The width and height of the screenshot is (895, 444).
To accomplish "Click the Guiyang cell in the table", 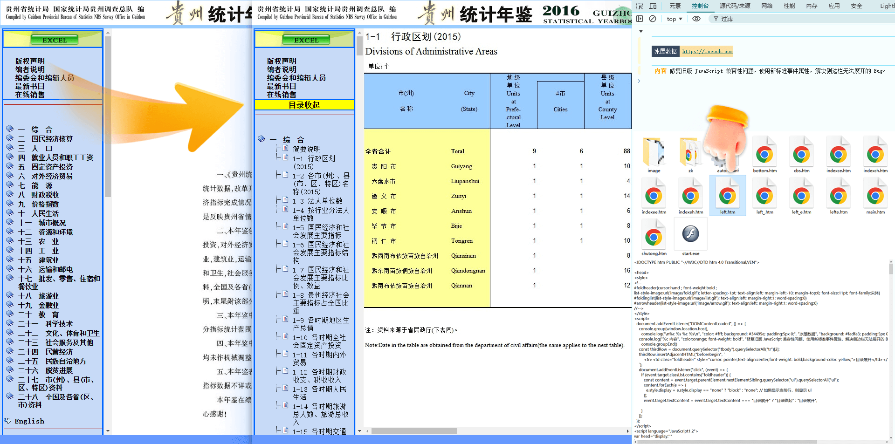I will pyautogui.click(x=461, y=166).
